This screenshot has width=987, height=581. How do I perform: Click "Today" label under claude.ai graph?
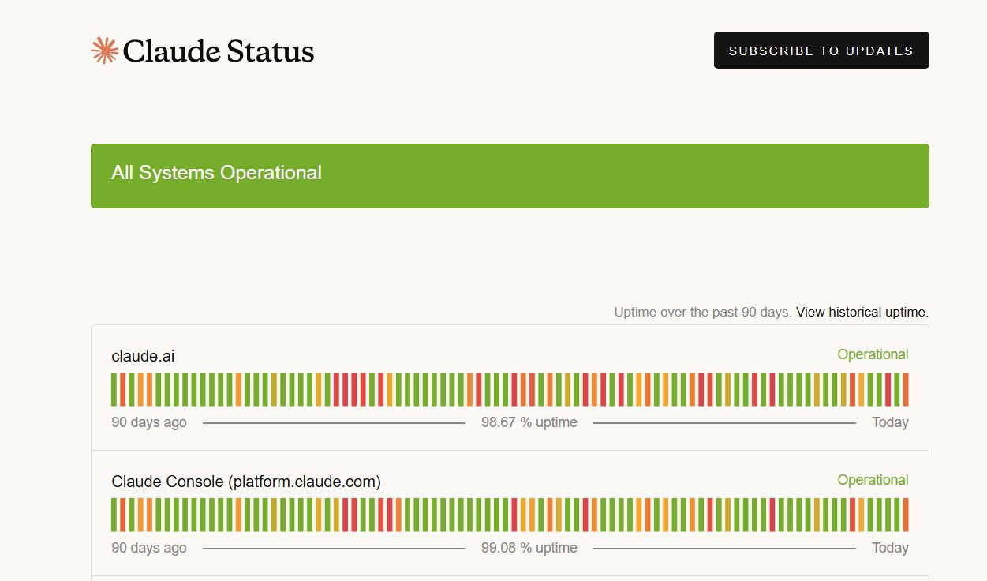pos(890,422)
